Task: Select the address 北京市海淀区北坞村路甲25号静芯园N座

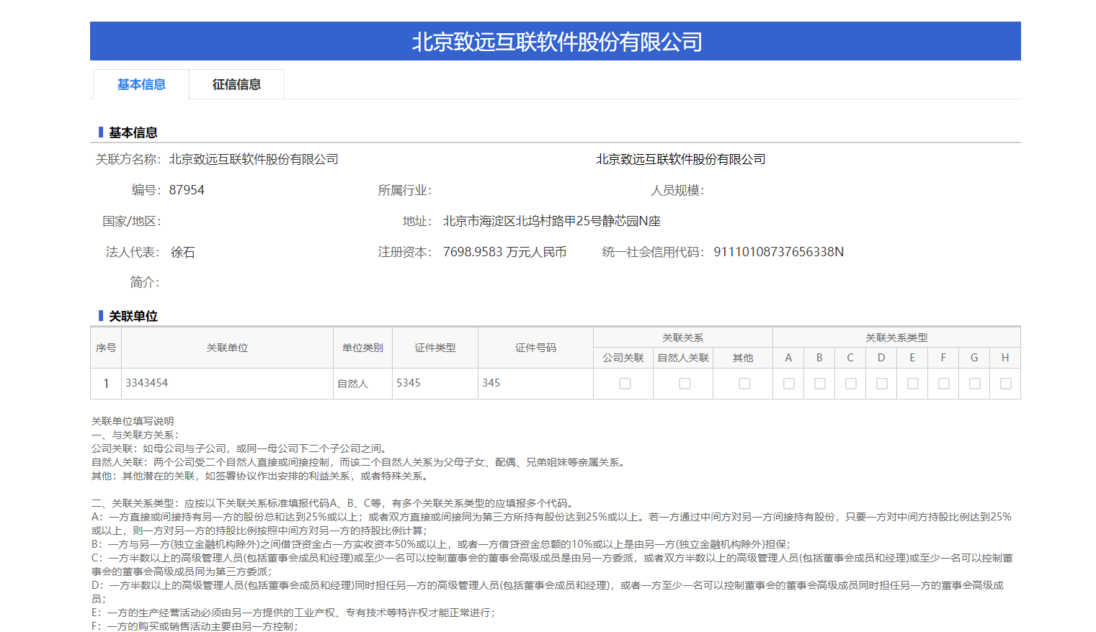Action: pyautogui.click(x=551, y=221)
